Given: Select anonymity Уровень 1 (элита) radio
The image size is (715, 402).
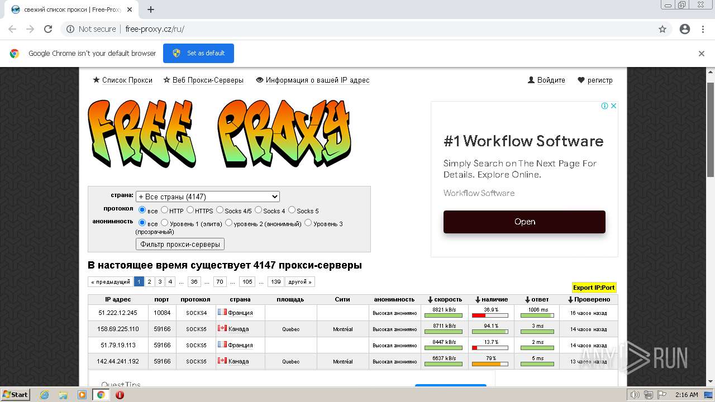Looking at the screenshot, I should [x=164, y=223].
